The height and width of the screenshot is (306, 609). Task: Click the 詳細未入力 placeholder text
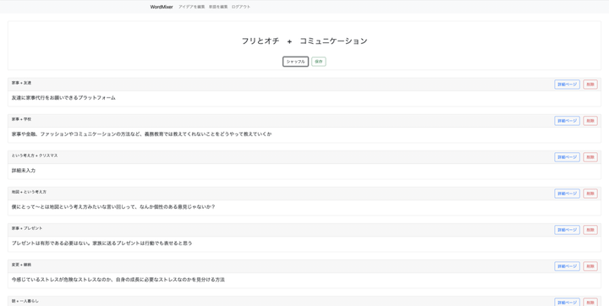click(24, 171)
